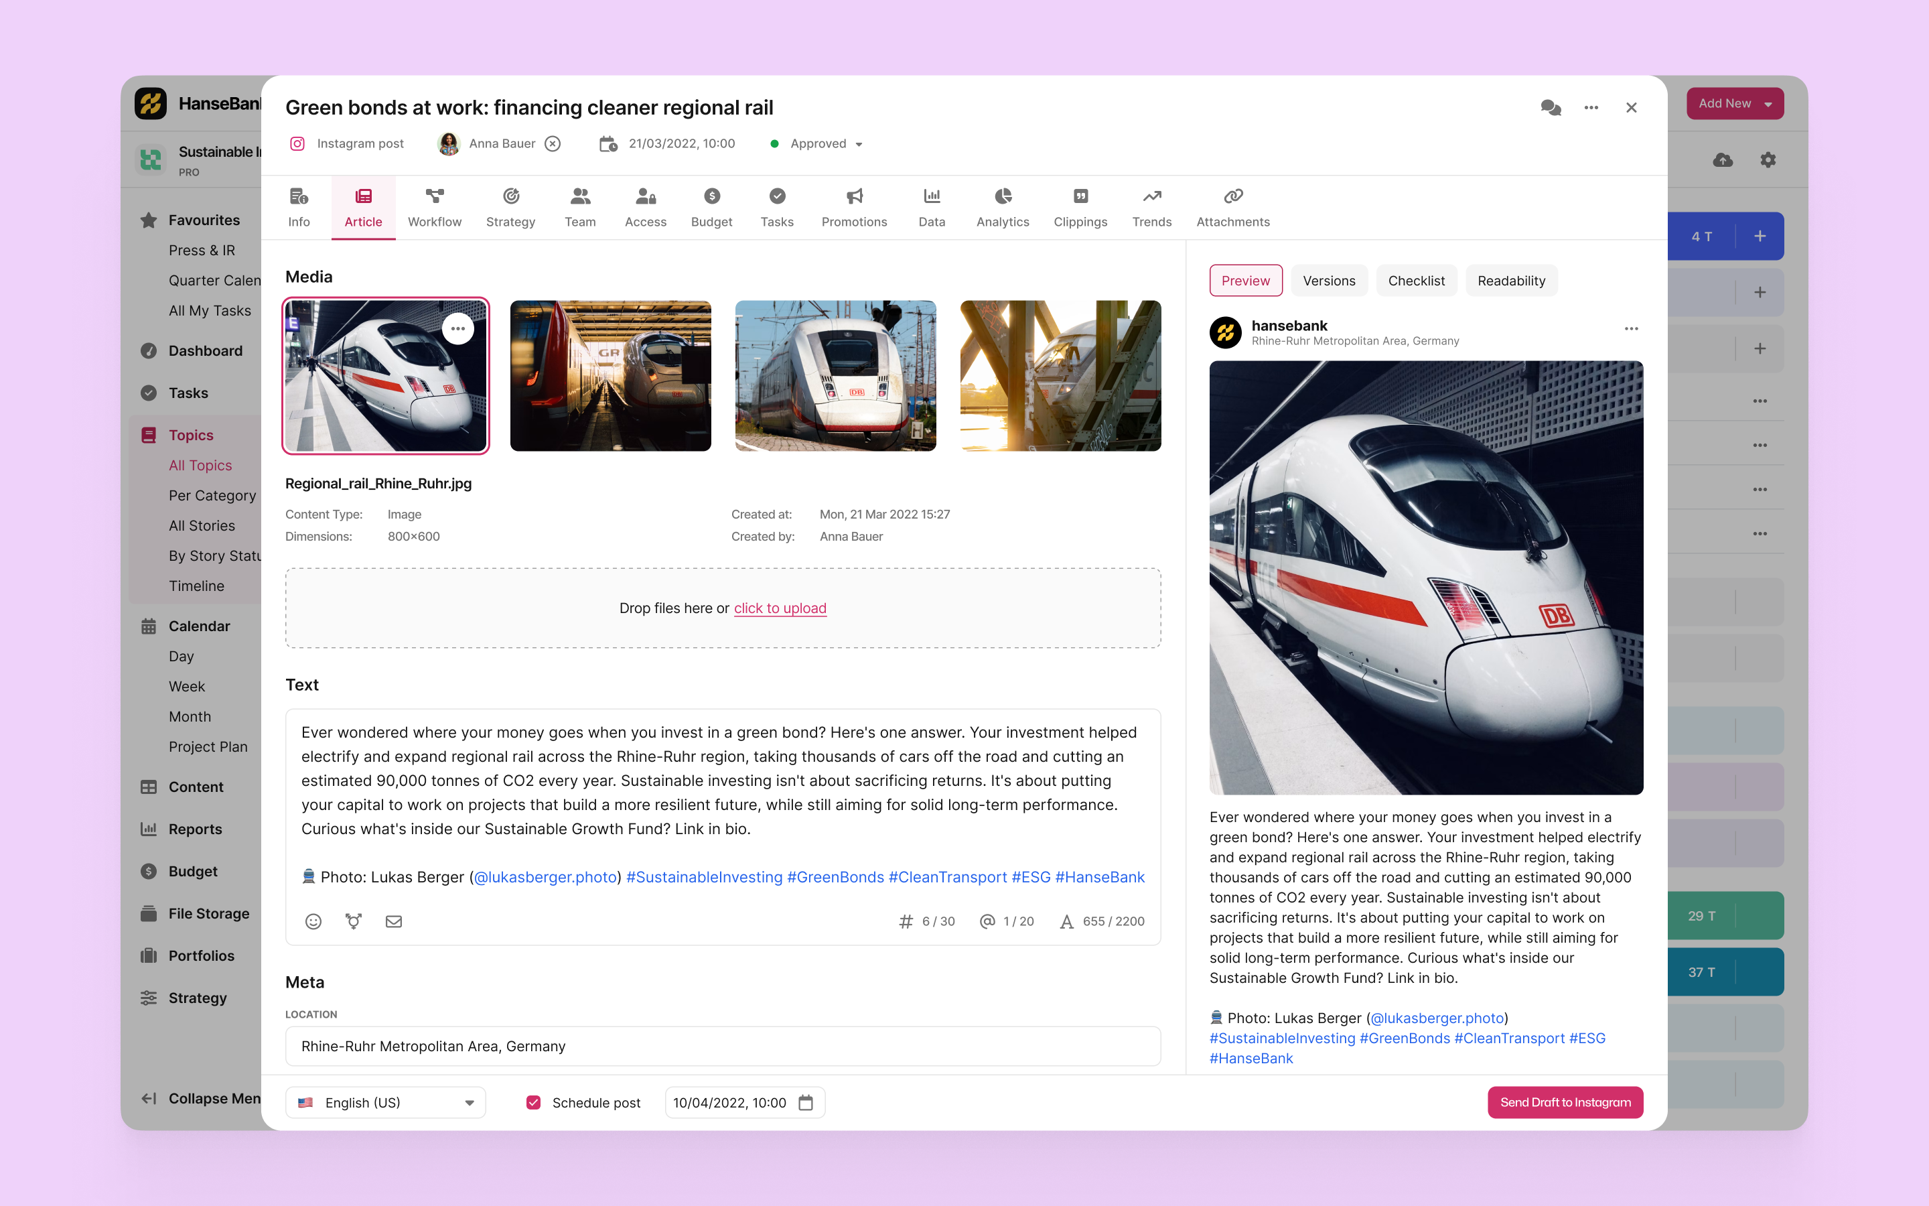Open the comments chat bubble icon
The image size is (1929, 1206).
[1551, 107]
